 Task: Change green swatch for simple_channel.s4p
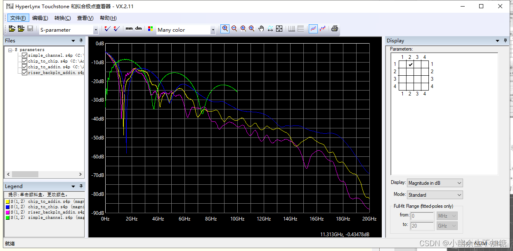click(7, 217)
